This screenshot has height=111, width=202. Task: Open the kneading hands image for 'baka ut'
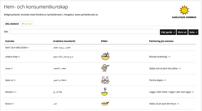point(105,80)
